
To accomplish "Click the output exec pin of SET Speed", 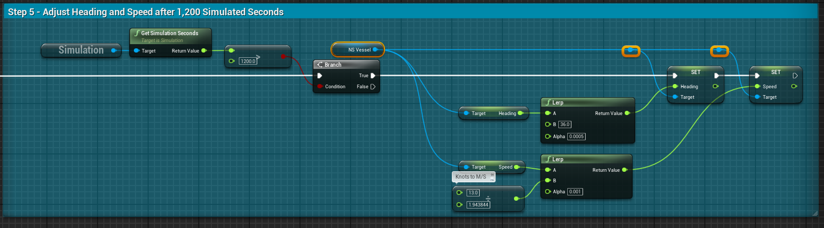I will coord(794,76).
